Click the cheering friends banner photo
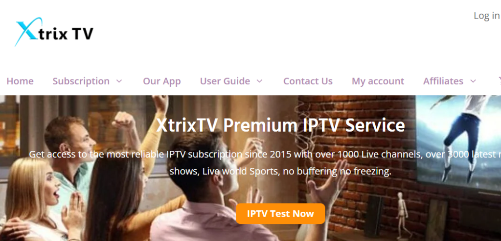The image size is (501, 241). [x=250, y=168]
